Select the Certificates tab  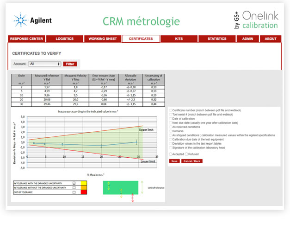point(141,39)
